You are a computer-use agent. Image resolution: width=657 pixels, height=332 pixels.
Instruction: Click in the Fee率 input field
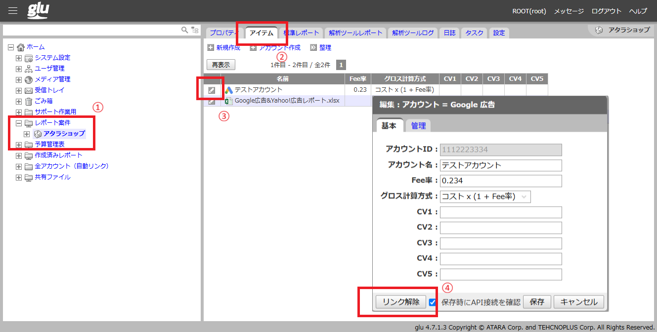(x=501, y=181)
